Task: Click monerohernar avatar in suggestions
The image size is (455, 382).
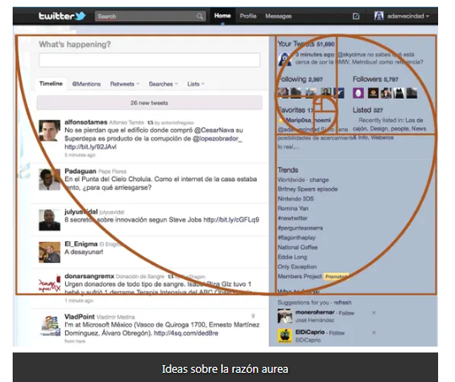Action: (284, 316)
